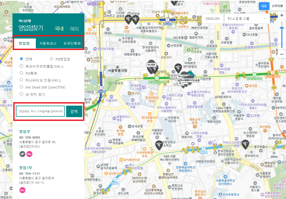Screen dimensions: 286x199
Task: Click the 삼익패션타운 shopping icon
Action: [x=121, y=160]
